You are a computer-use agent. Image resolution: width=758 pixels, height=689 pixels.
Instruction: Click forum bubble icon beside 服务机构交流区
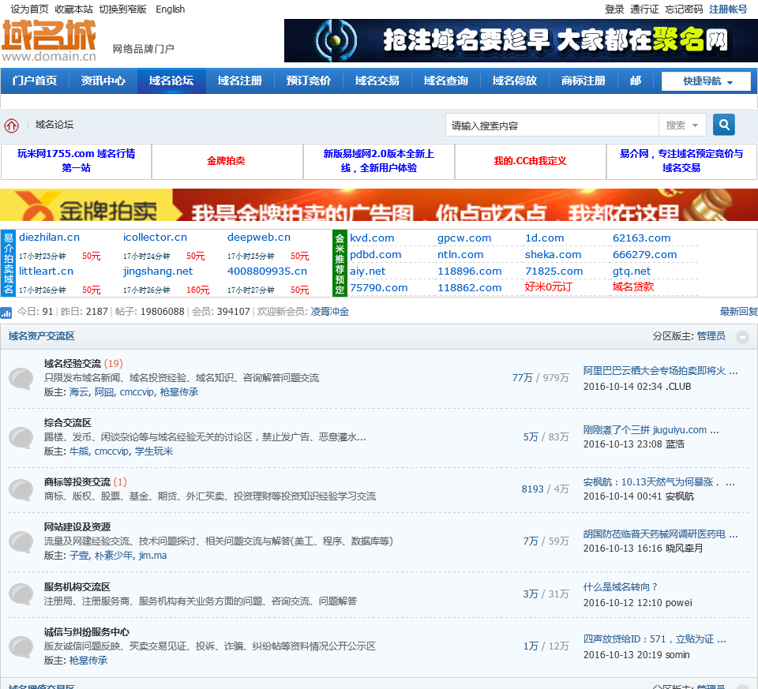21,594
